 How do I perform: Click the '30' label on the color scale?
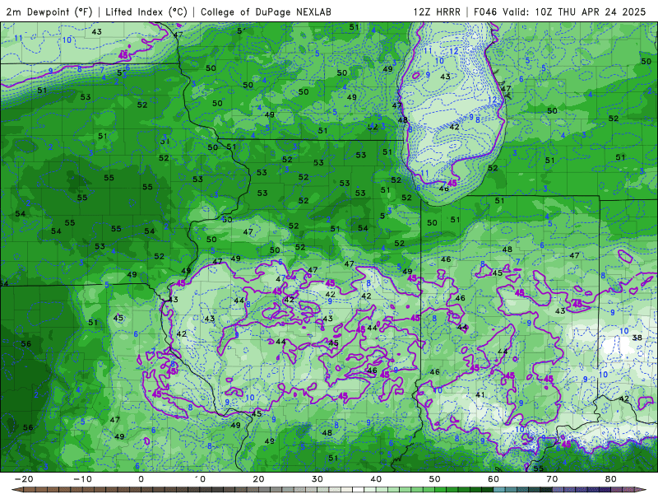pyautogui.click(x=317, y=479)
